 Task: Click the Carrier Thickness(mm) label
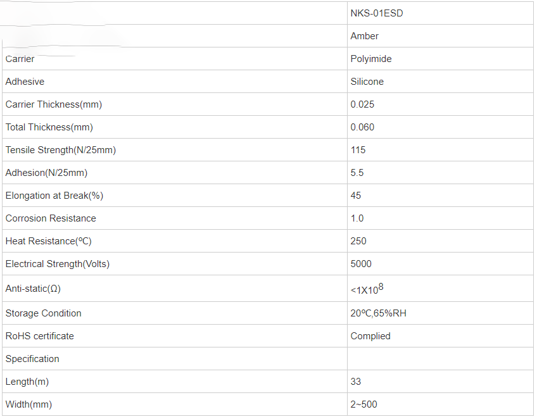point(54,104)
